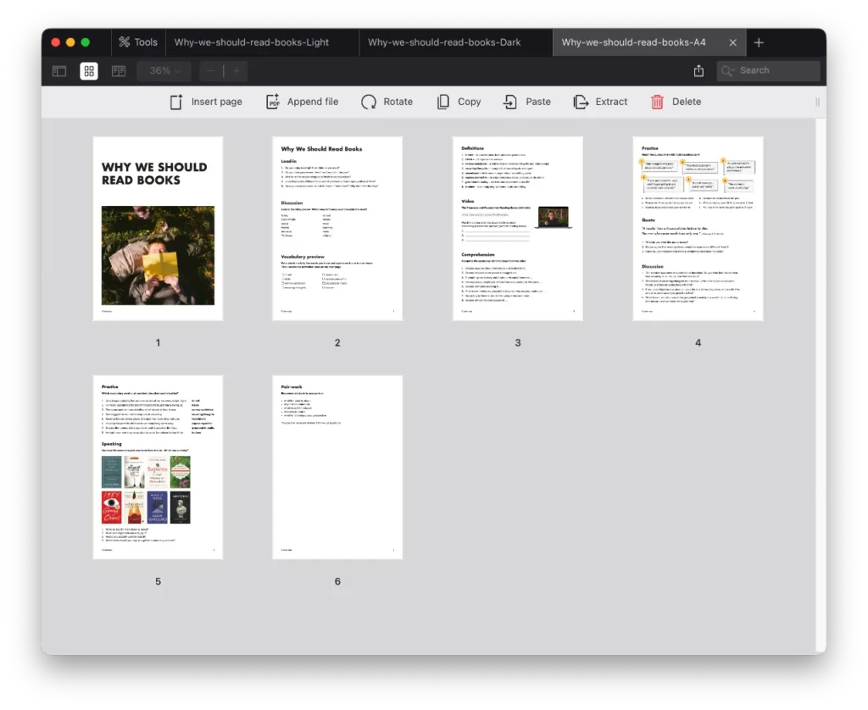Switch to Why-we-should-read-books-Dark tab
Viewport: 868px width, 710px height.
coord(444,42)
